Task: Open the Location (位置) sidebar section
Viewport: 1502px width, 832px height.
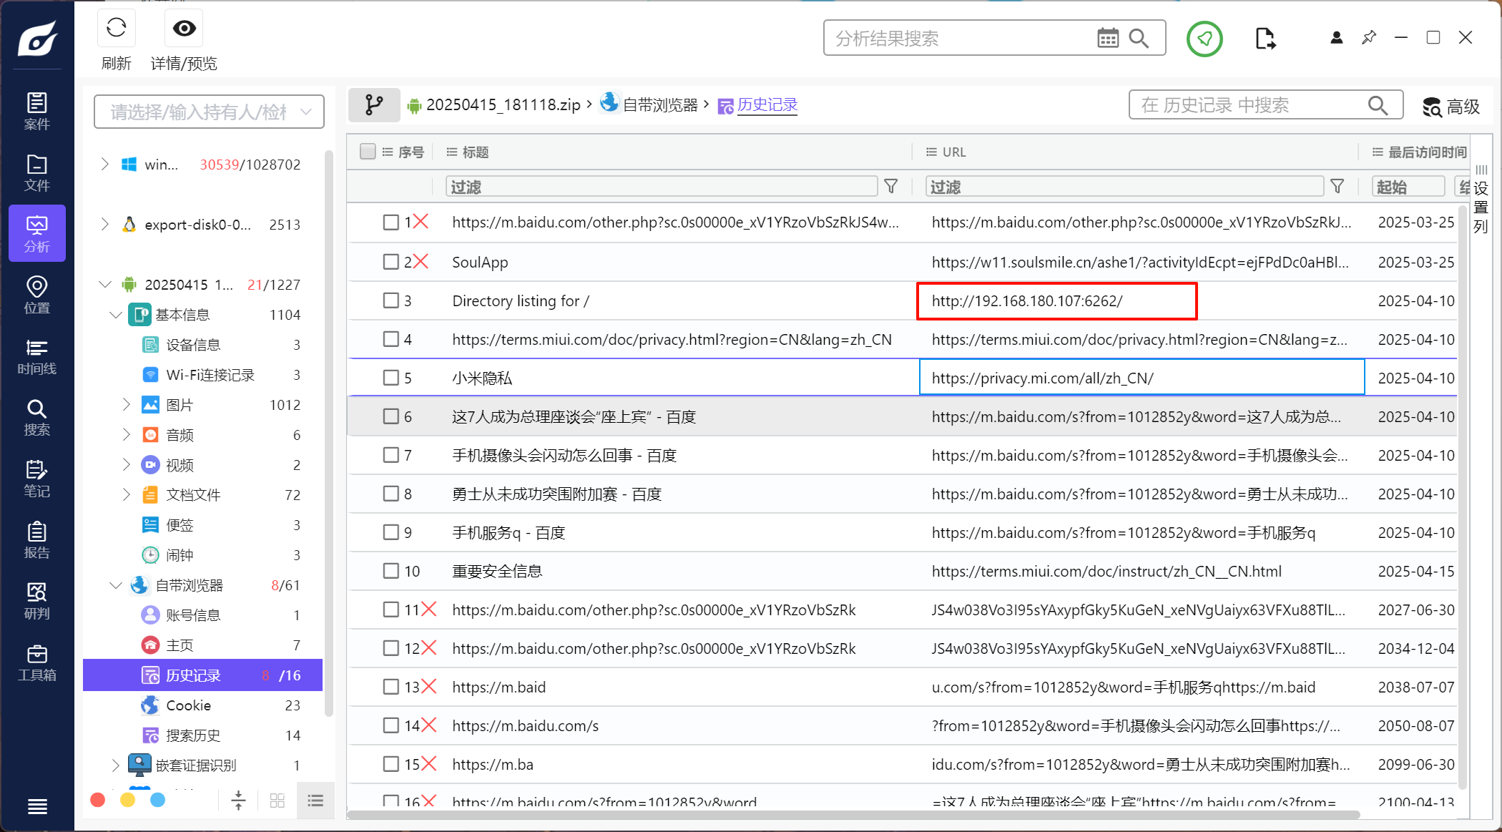Action: pyautogui.click(x=37, y=295)
